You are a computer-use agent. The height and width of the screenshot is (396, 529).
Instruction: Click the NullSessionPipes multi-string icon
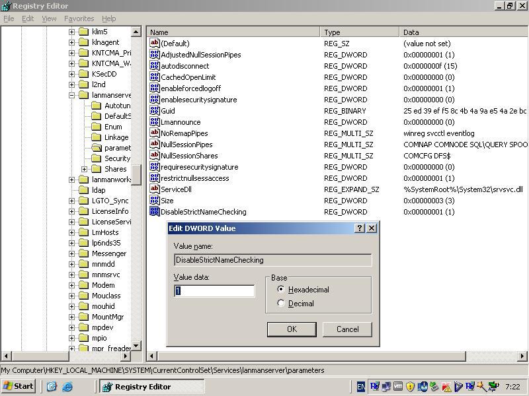(155, 144)
